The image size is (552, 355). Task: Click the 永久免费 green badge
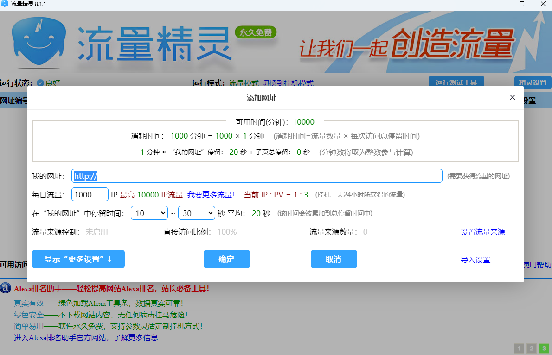[x=256, y=33]
